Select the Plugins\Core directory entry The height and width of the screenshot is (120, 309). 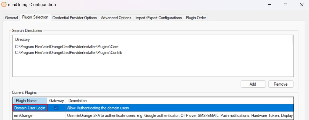tap(67, 47)
